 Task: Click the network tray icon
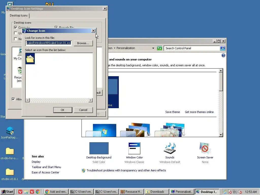(235, 192)
